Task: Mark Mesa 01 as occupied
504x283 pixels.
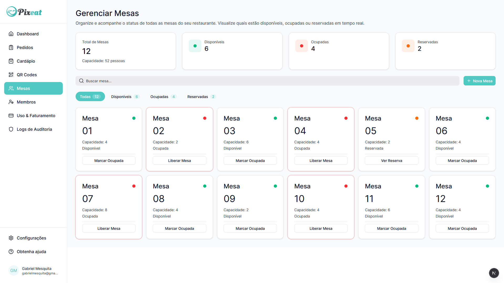Action: pyautogui.click(x=109, y=161)
